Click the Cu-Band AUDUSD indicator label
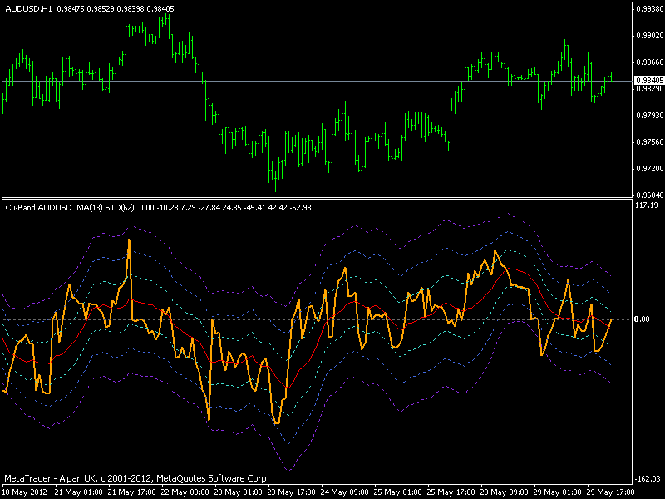The height and width of the screenshot is (499, 665). [x=39, y=206]
